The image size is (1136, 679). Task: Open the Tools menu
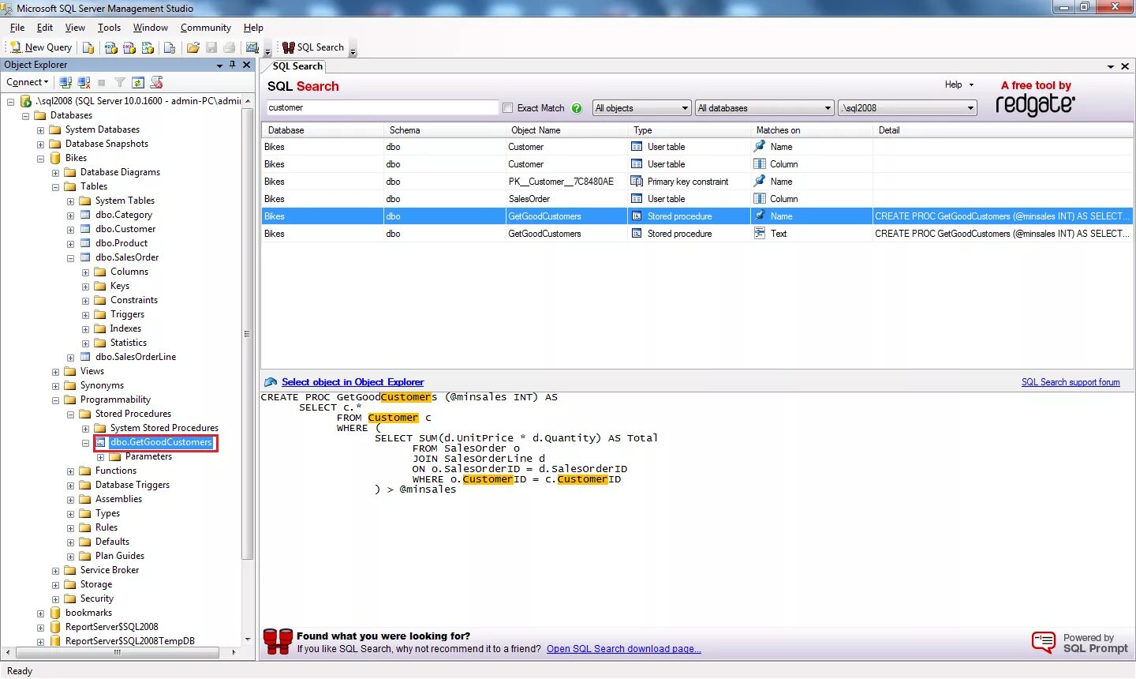[109, 28]
